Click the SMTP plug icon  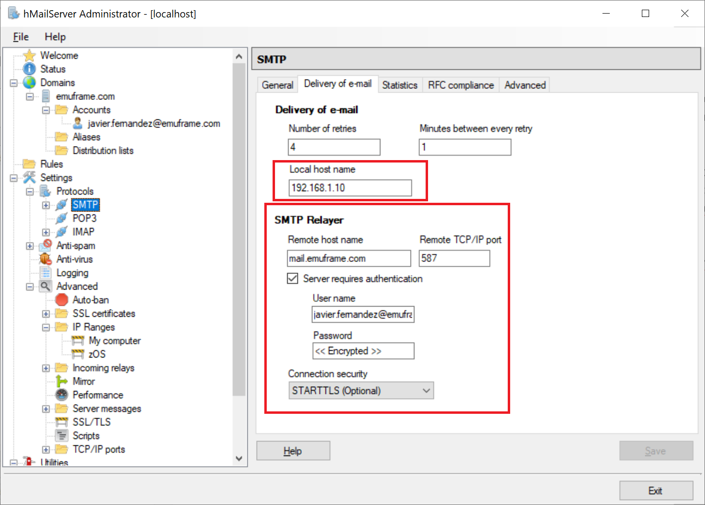61,205
